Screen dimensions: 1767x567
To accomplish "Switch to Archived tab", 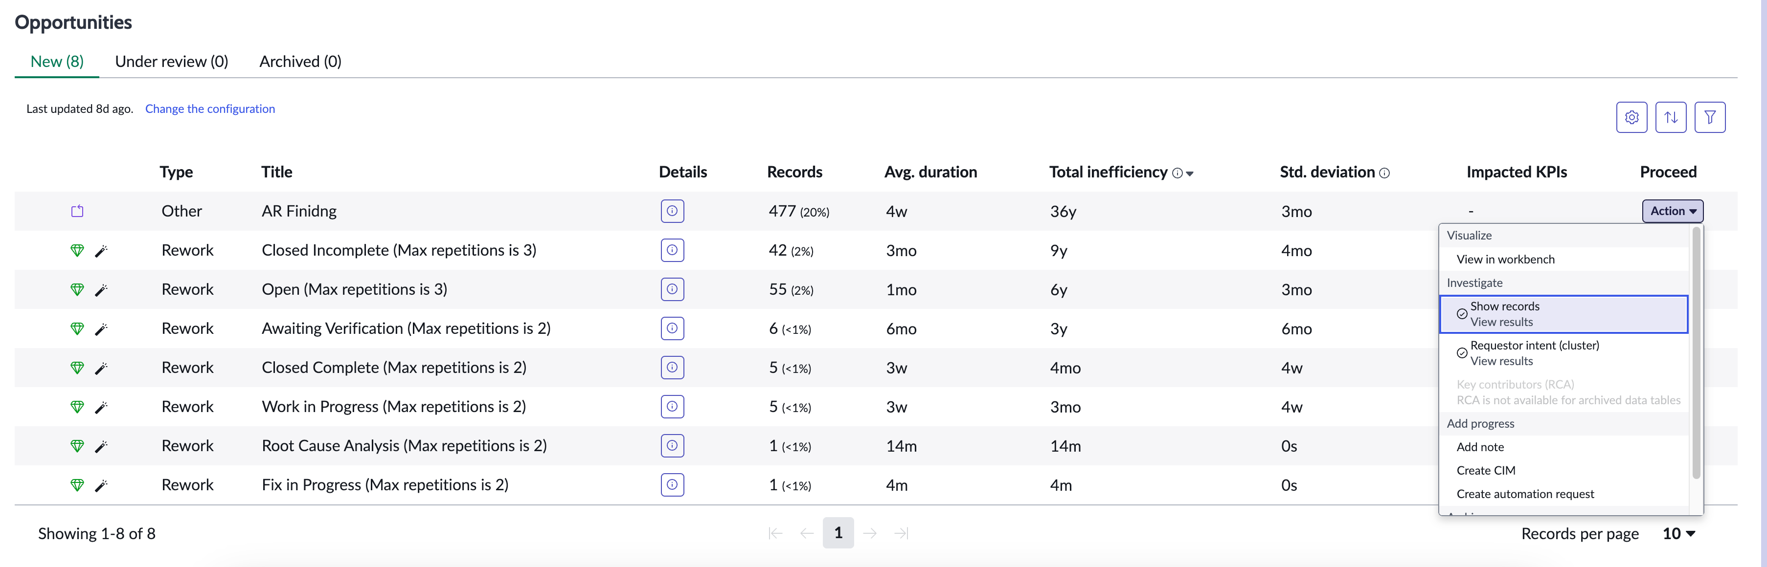I will click(300, 62).
